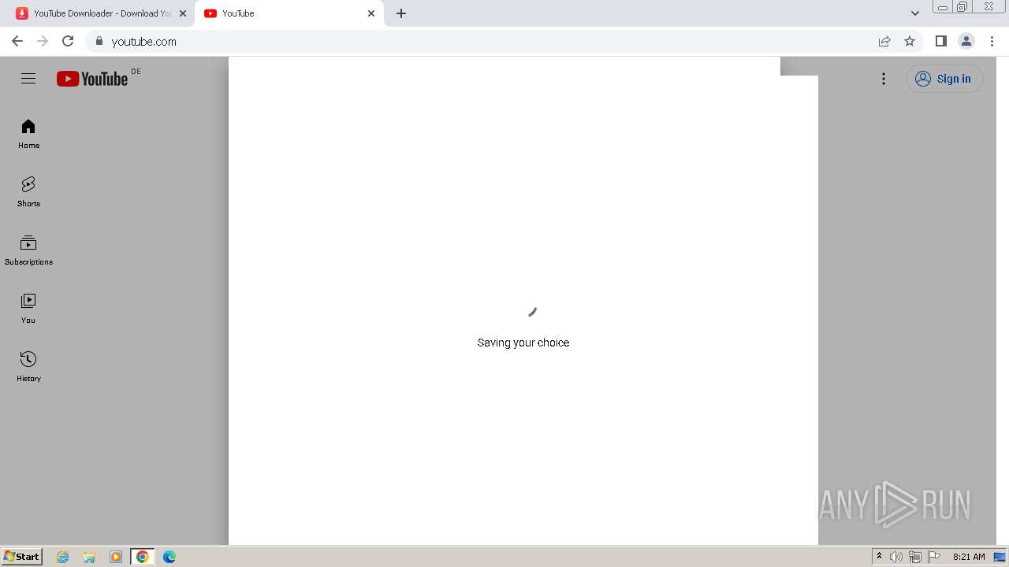
Task: Open Chrome three-dot menu
Action: [992, 41]
